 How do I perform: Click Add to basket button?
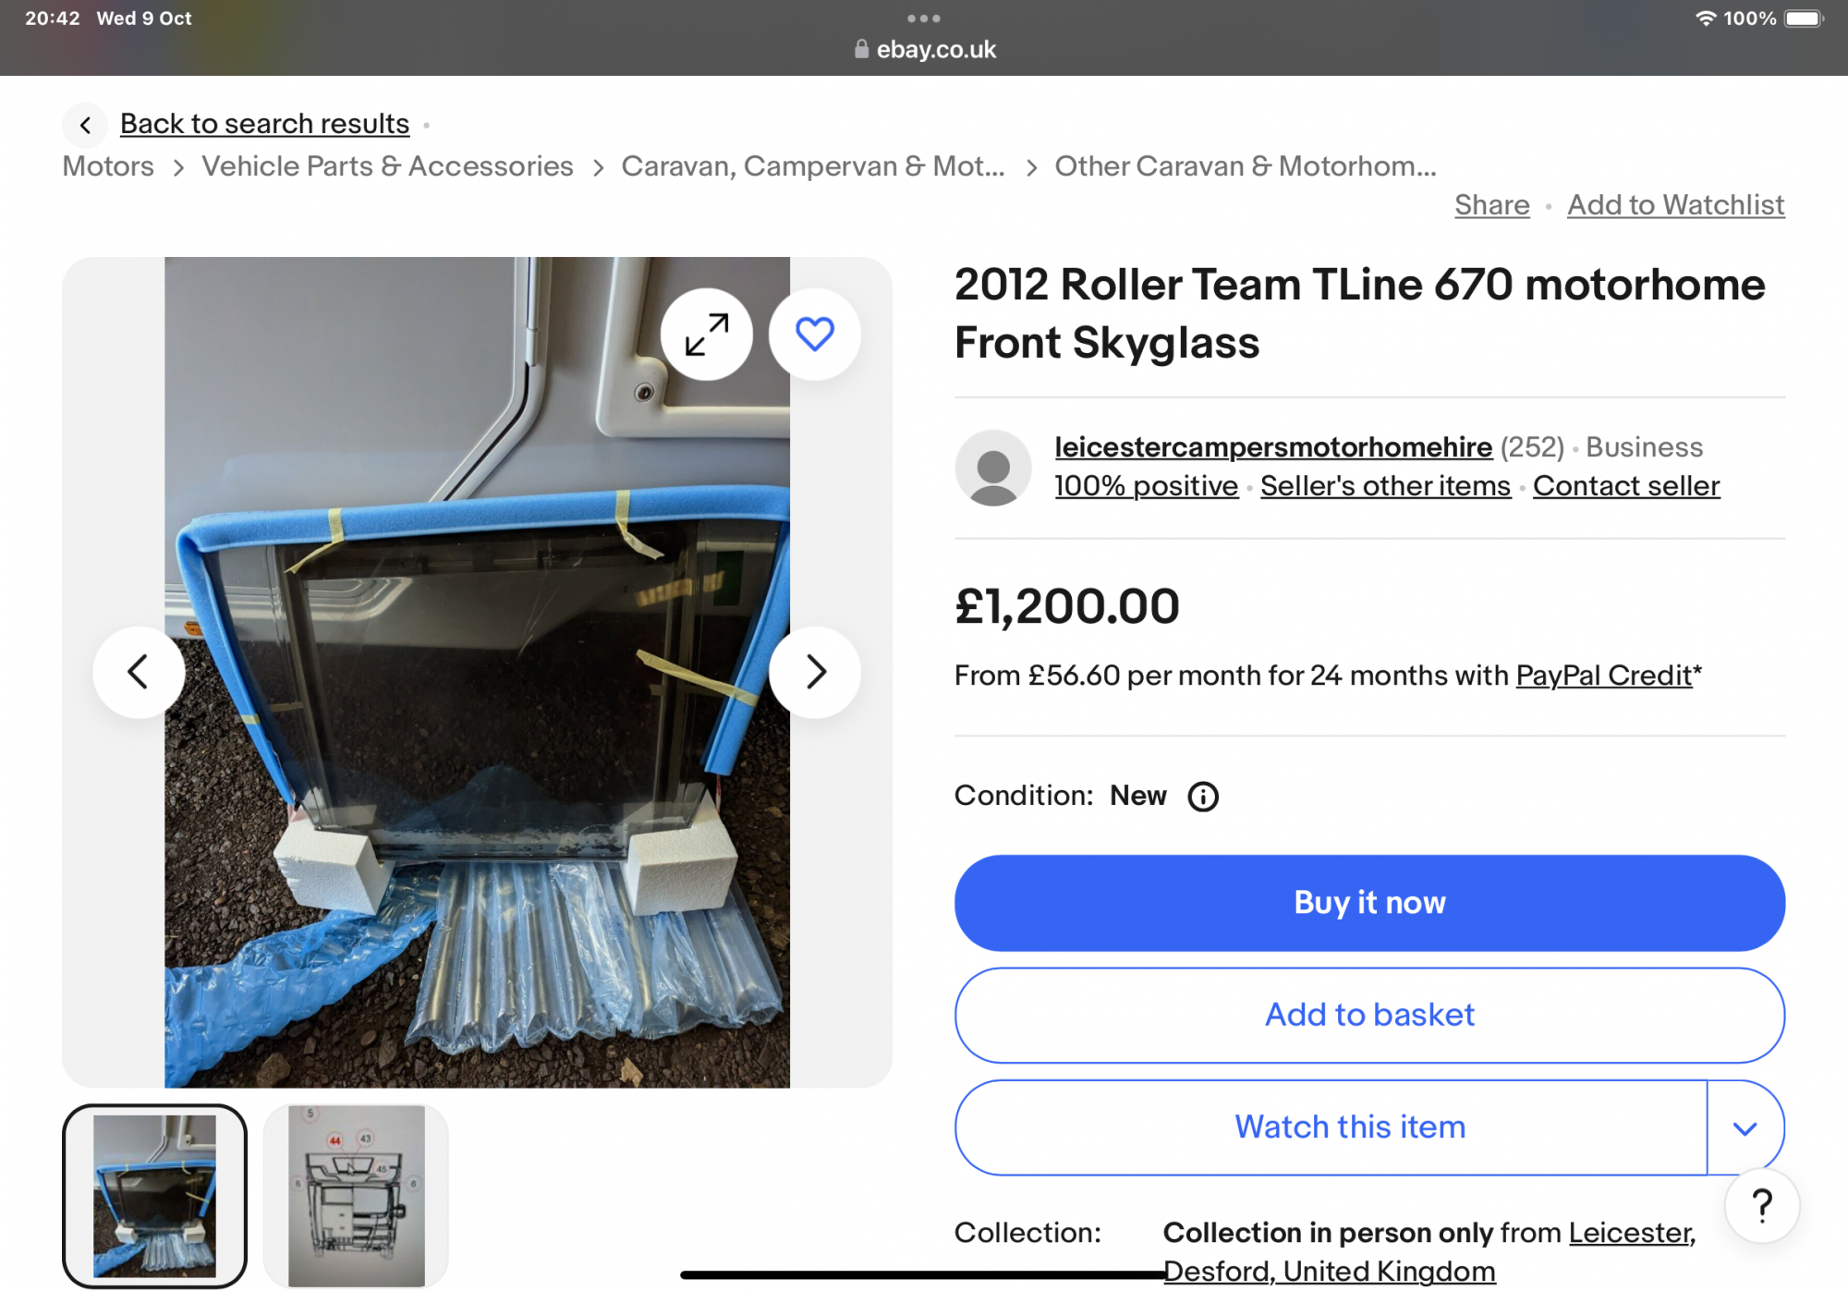1368,1015
